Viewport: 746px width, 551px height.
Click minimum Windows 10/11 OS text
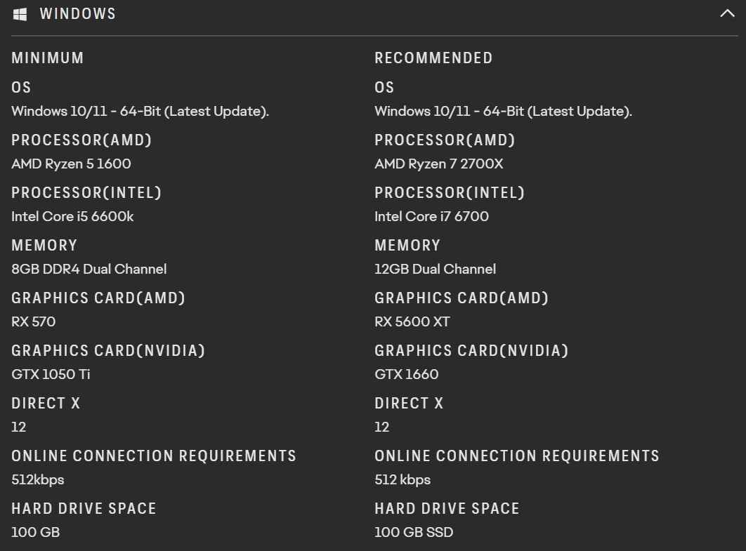click(140, 111)
